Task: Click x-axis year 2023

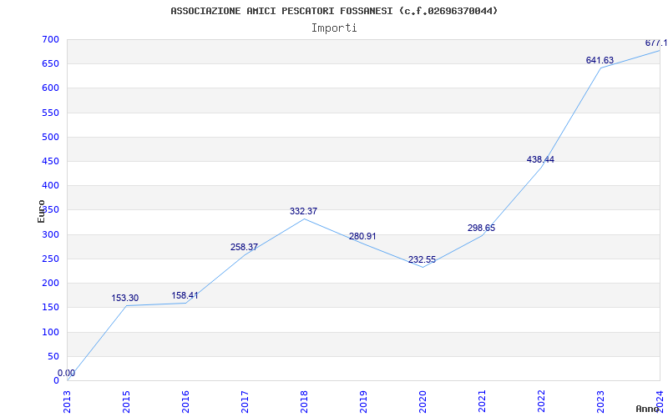Action: pyautogui.click(x=600, y=402)
